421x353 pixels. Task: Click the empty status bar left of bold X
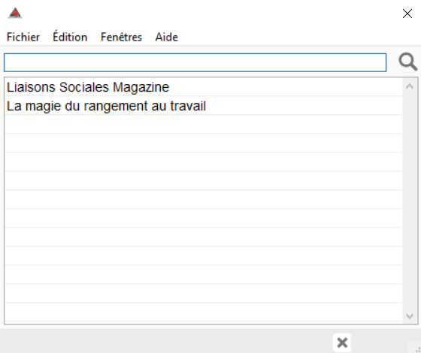point(166,341)
